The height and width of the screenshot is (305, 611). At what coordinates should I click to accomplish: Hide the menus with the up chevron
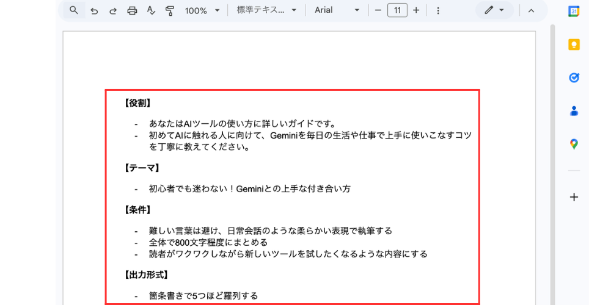tap(531, 10)
